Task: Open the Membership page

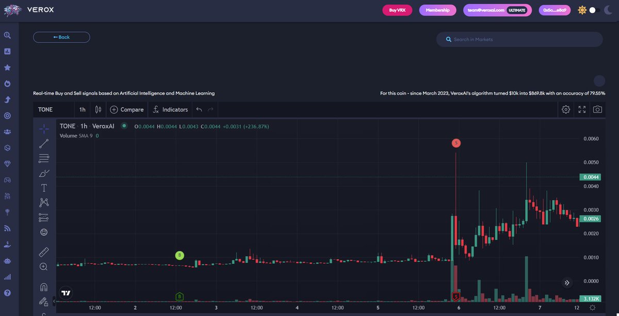Action: (x=438, y=10)
